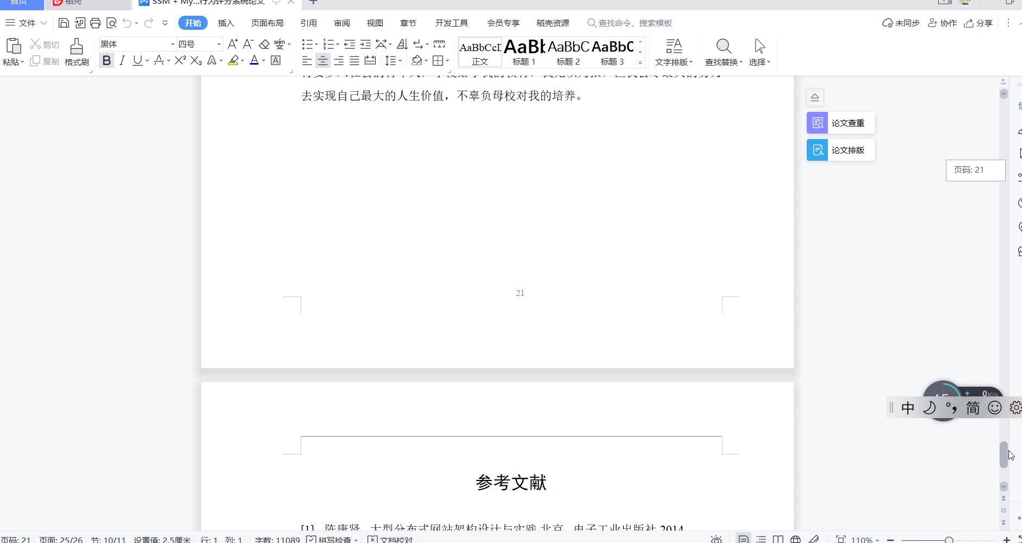1022x543 pixels.
Task: Switch to reading view in status bar
Action: tap(778, 539)
